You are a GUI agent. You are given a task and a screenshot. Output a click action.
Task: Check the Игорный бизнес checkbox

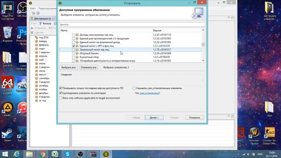pyautogui.click(x=73, y=54)
